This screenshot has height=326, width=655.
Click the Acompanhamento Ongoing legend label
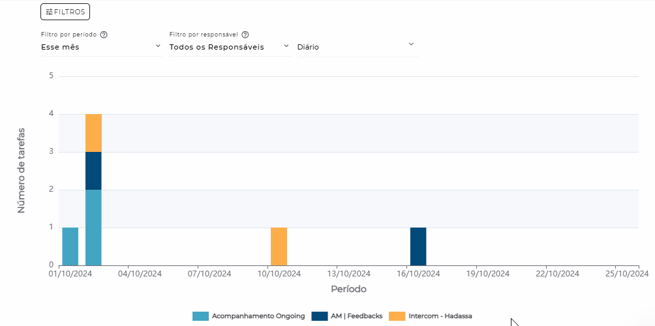coord(258,316)
